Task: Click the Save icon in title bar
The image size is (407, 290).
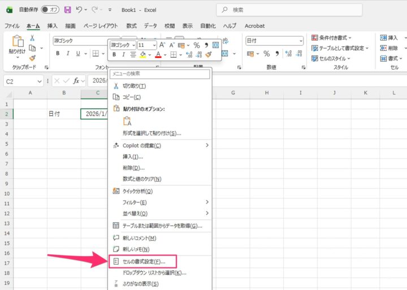Action: [68, 10]
